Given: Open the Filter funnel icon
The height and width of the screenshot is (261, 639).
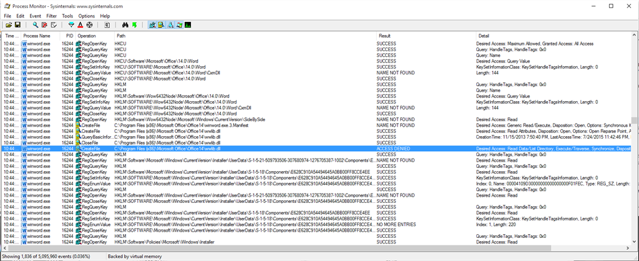Looking at the screenshot, I should [x=71, y=25].
